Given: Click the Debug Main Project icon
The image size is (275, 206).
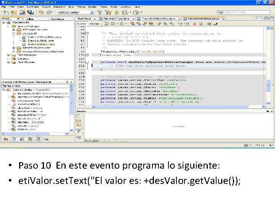Looking at the screenshot, I should click(125, 13).
